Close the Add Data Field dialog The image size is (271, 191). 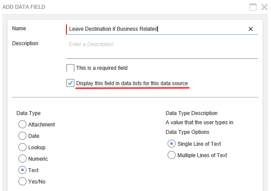click(264, 7)
